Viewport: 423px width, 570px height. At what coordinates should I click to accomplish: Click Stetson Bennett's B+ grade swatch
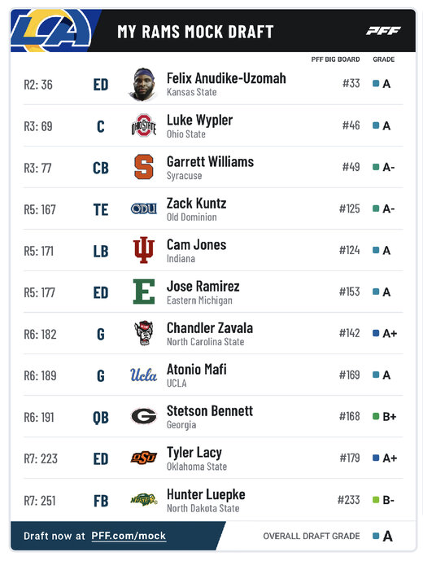pyautogui.click(x=376, y=416)
